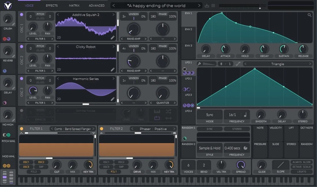This screenshot has height=187, width=317.
Task: Click the sample loop icon
Action: pyautogui.click(x=157, y=118)
